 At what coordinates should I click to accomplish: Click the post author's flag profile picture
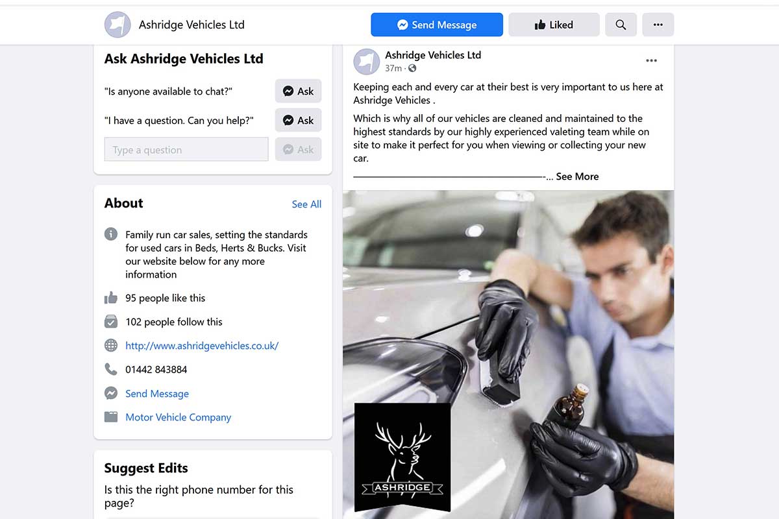pos(366,62)
